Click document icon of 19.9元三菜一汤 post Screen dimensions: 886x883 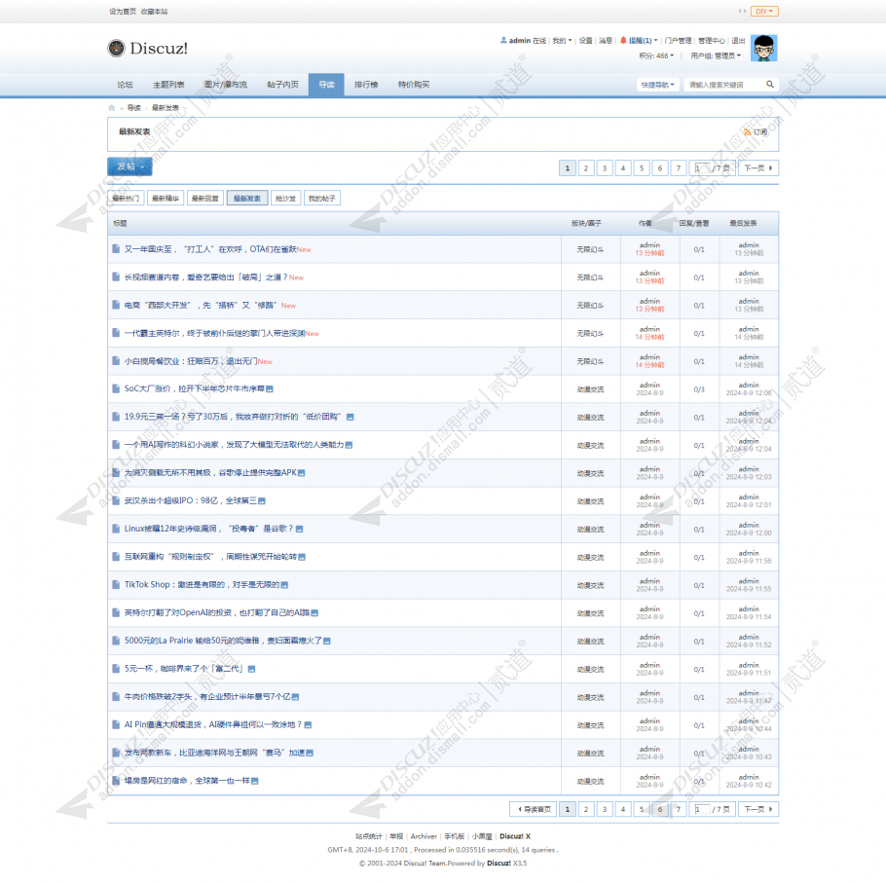(x=116, y=417)
